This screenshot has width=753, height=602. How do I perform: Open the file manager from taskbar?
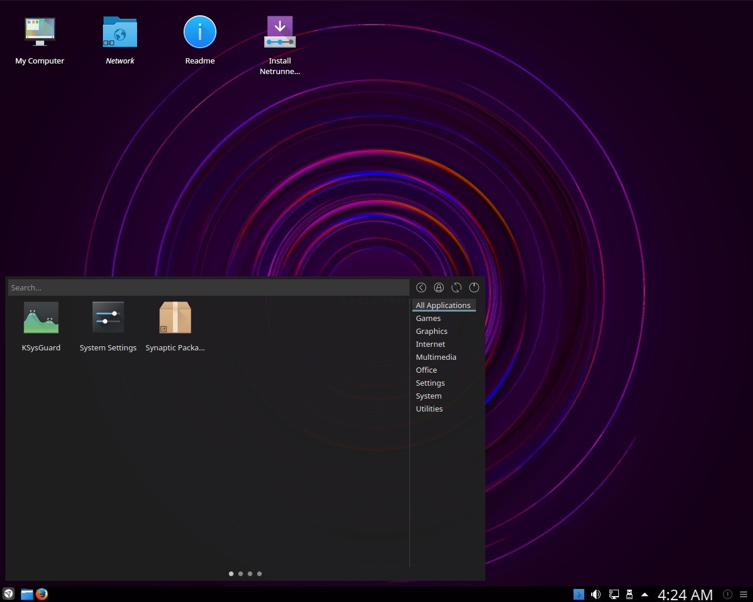point(27,594)
